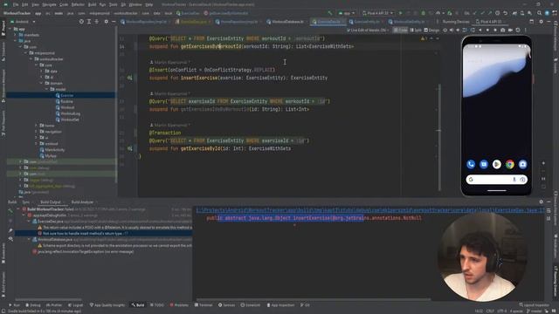Open the Edit menu
Image resolution: width=559 pixels, height=314 pixels.
[25, 4]
